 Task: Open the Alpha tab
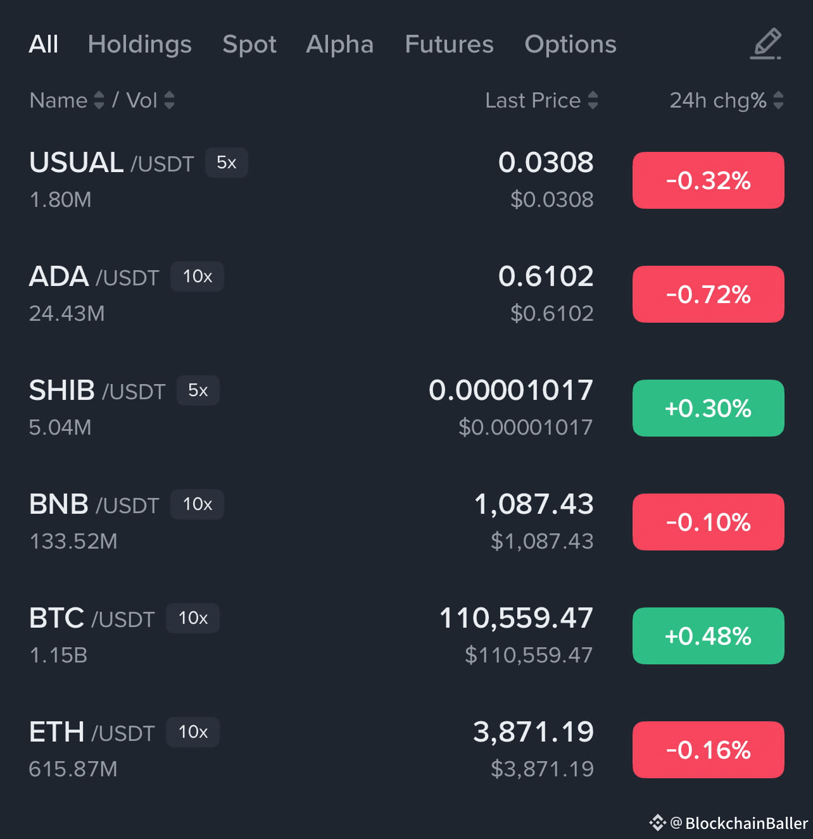pyautogui.click(x=339, y=44)
